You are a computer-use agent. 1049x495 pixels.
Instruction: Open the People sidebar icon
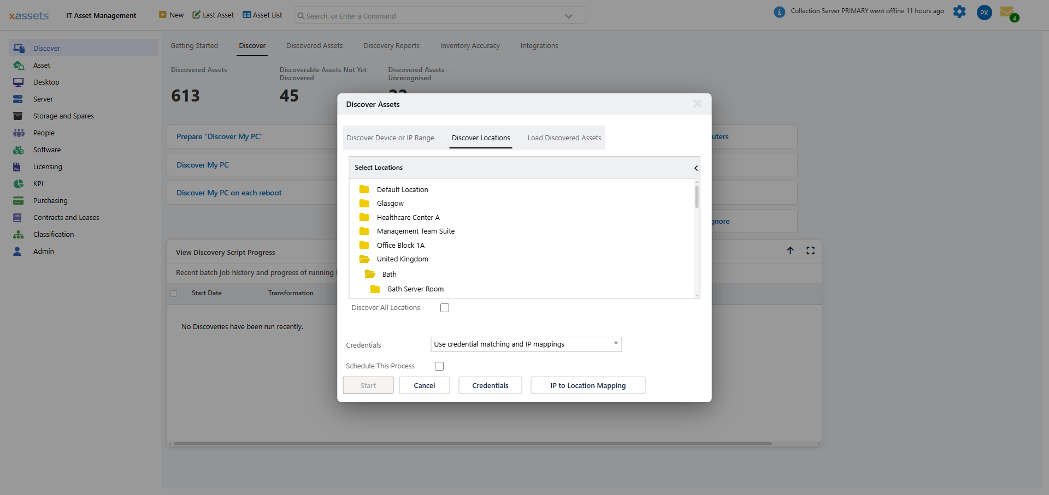coord(19,133)
